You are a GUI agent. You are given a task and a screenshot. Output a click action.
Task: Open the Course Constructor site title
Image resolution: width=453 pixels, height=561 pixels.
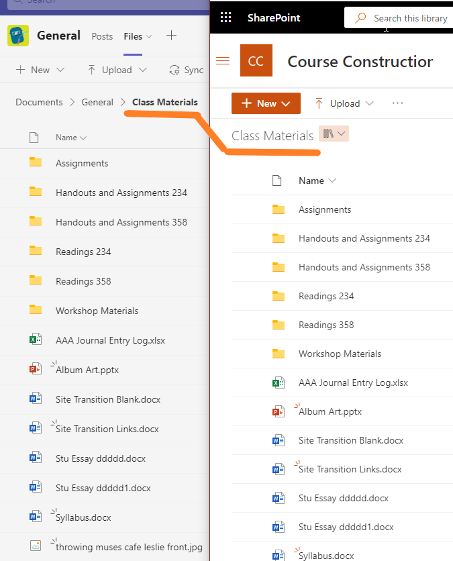pos(360,62)
